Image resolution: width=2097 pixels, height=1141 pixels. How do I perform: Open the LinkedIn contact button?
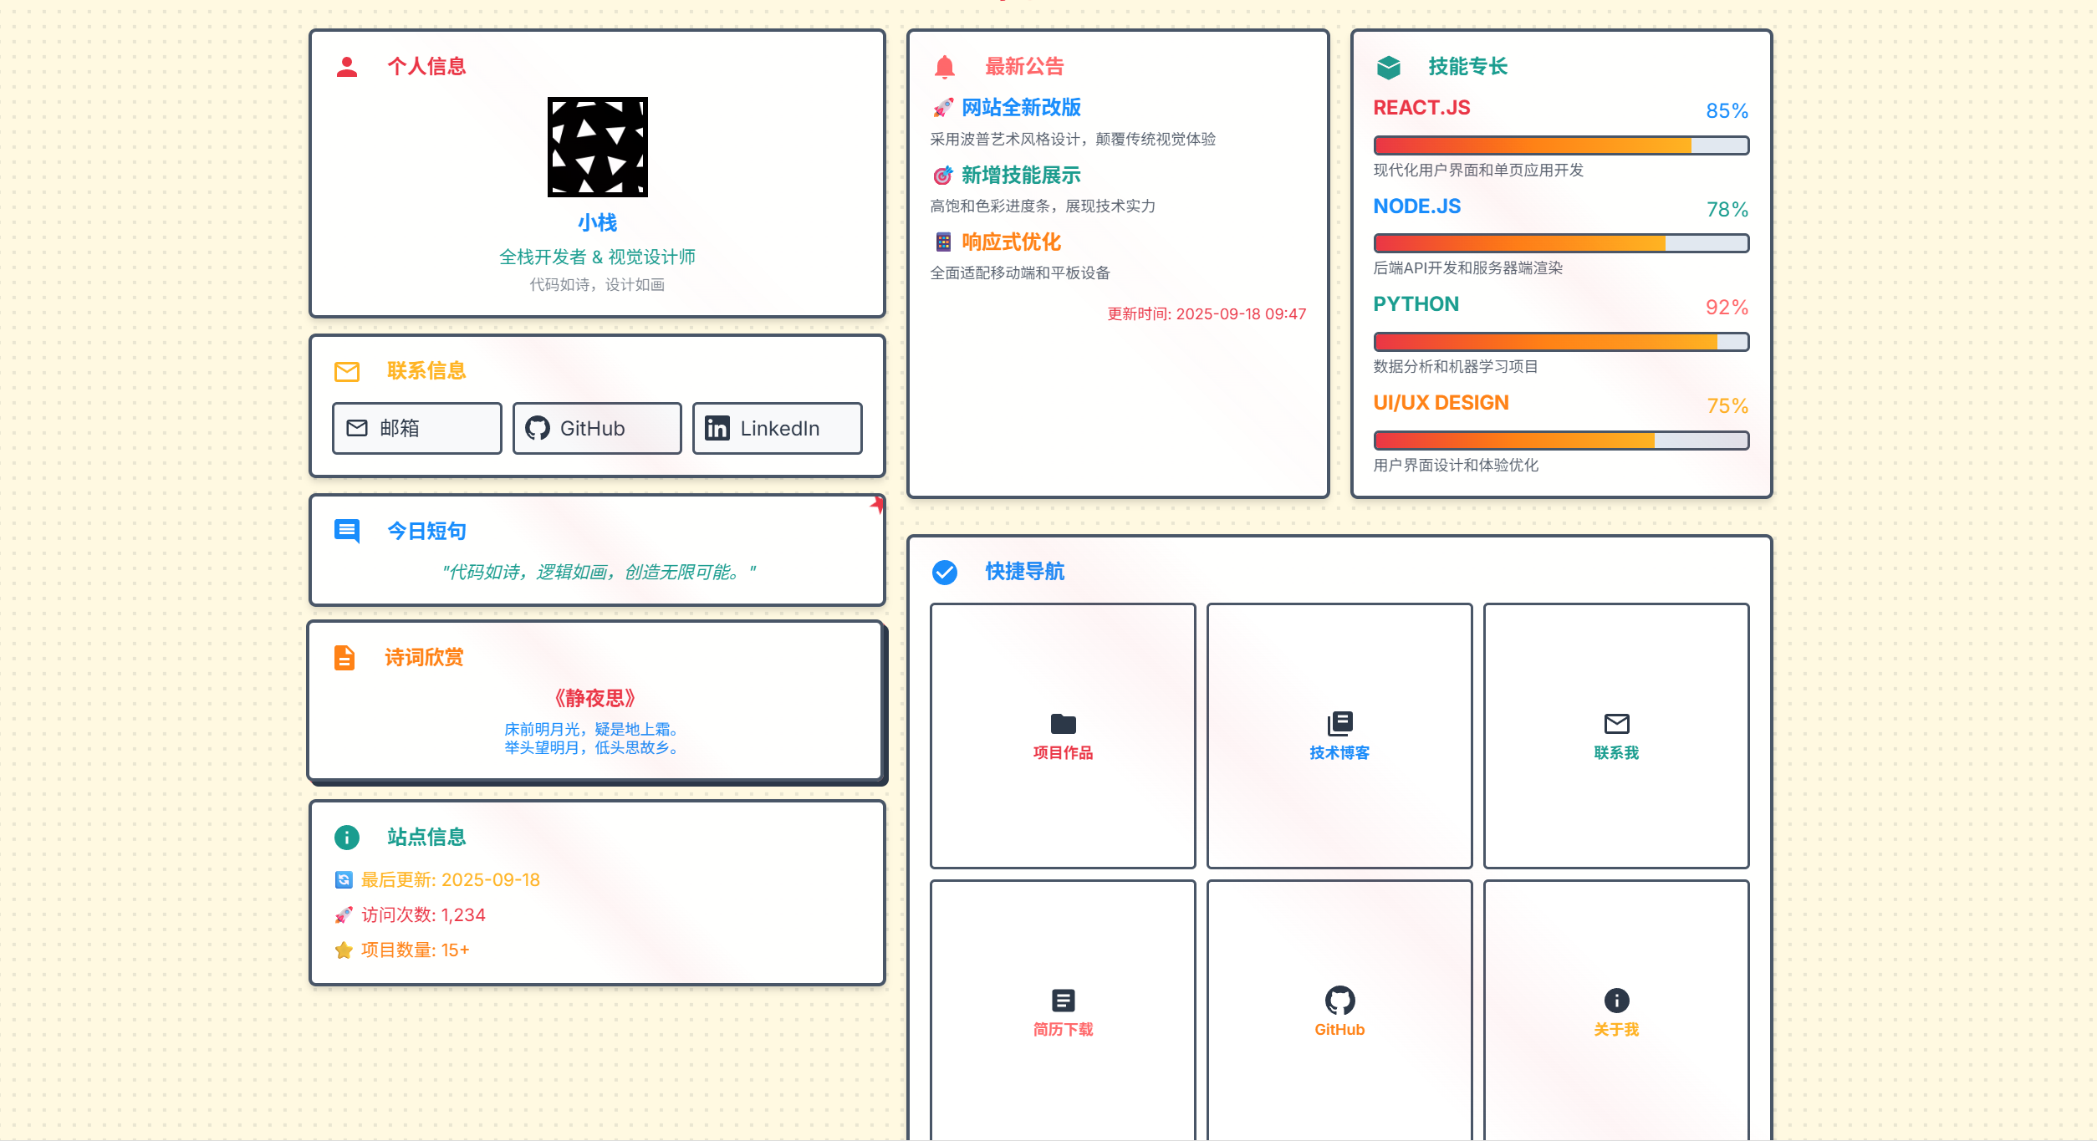(777, 428)
